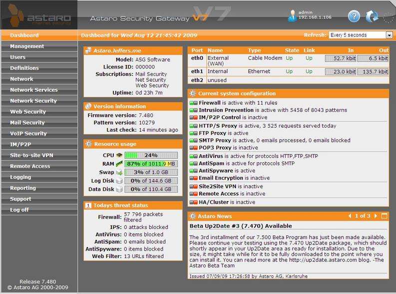The image size is (396, 294).
Task: Click POP3 Proxy red status indicator
Action: [193, 147]
